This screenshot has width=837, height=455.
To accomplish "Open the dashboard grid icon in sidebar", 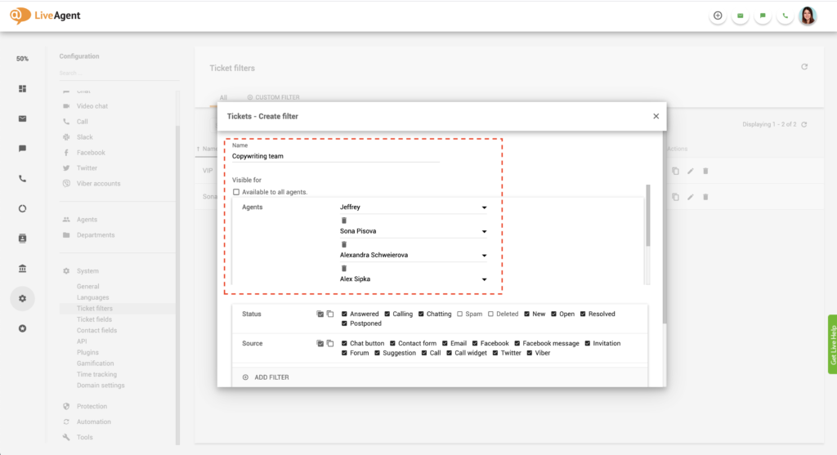I will [x=23, y=88].
